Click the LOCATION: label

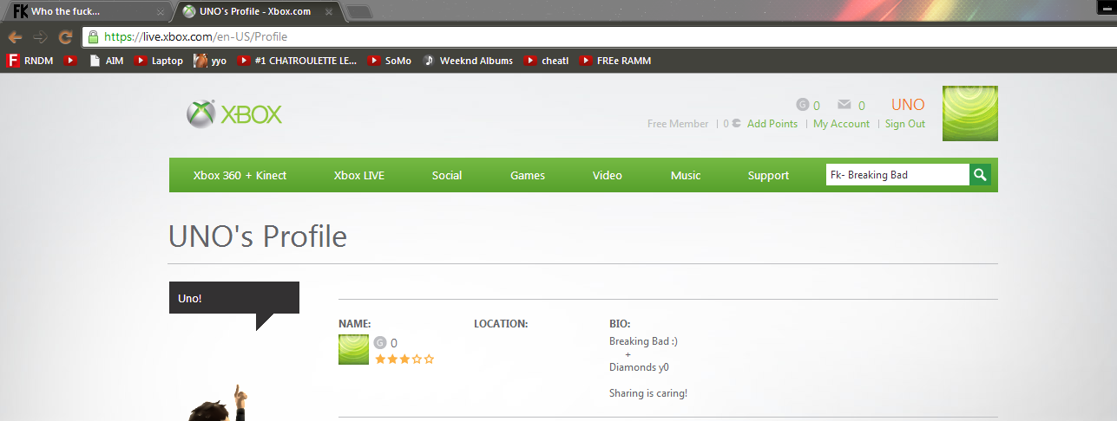[x=501, y=324]
